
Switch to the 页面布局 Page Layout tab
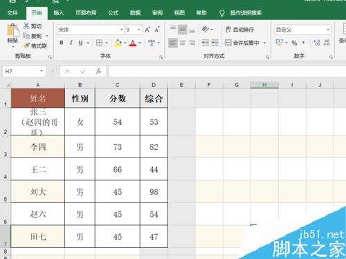[86, 13]
